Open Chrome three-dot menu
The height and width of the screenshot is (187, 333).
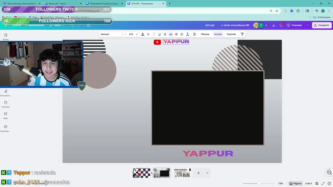click(329, 11)
